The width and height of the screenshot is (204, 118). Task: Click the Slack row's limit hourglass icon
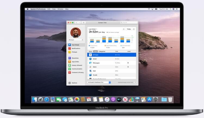(x=128, y=67)
